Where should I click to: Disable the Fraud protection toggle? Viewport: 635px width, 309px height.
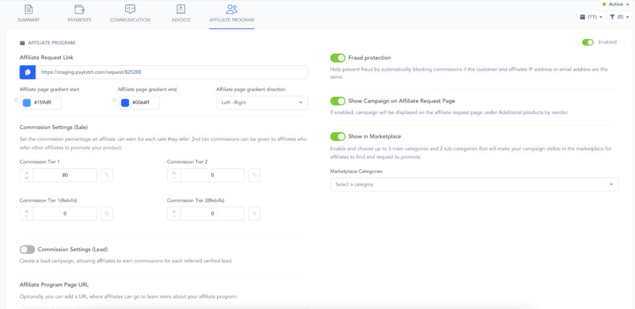point(338,58)
